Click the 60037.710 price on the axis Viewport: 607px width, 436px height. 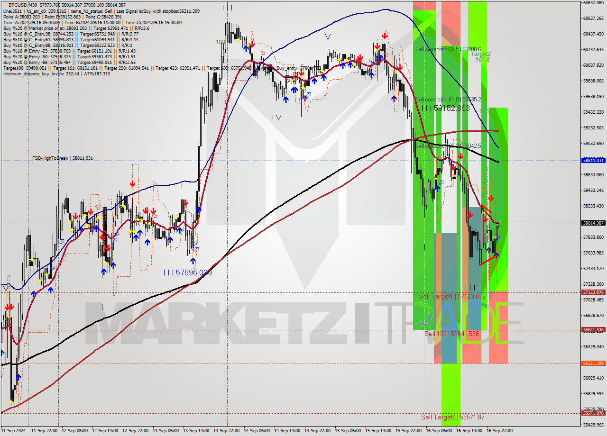click(x=593, y=65)
